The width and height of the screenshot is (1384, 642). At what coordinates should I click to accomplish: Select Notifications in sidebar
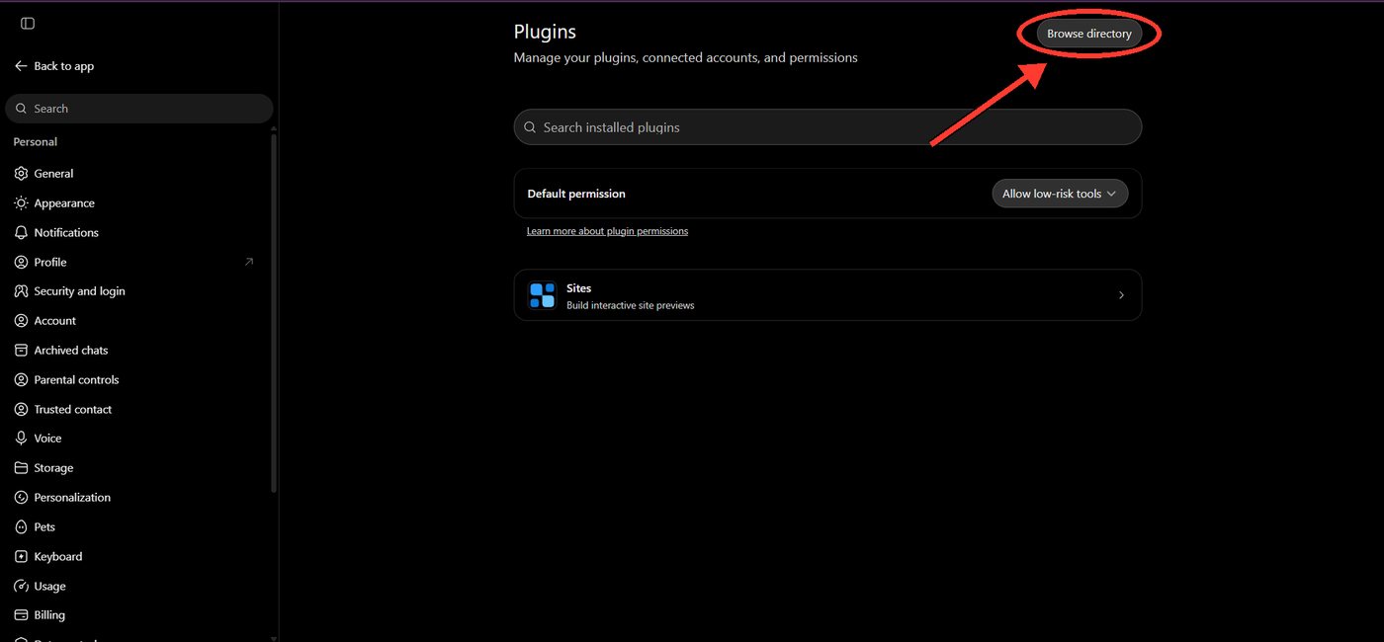pos(138,233)
